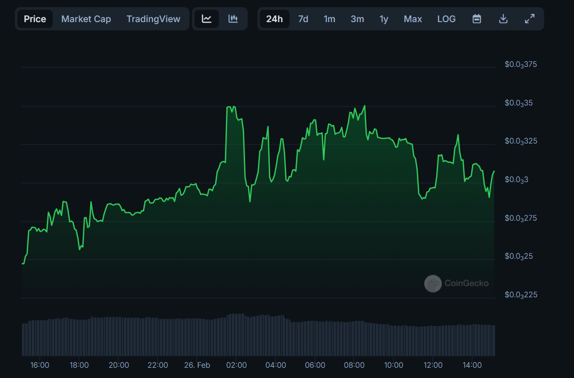
Task: Click the 26. Feb date marker
Action: coord(197,365)
